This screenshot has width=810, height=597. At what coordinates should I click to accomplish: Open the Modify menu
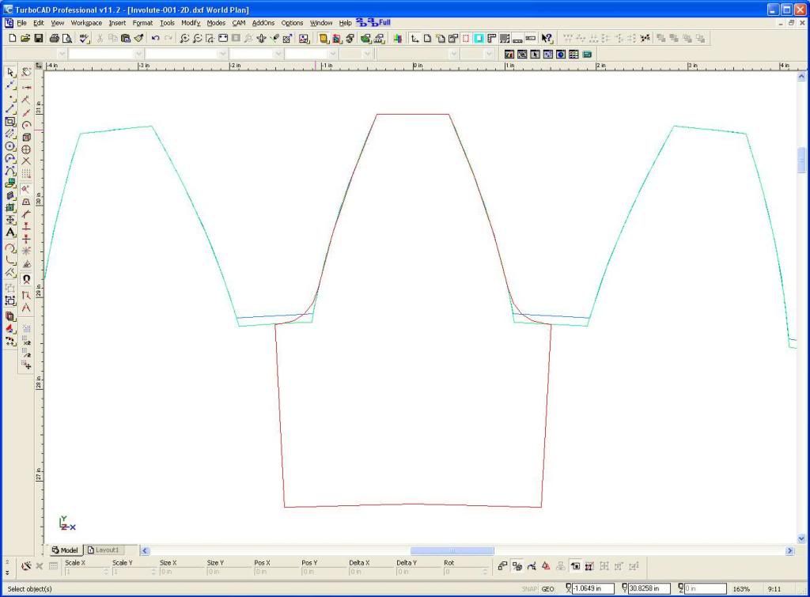(191, 23)
